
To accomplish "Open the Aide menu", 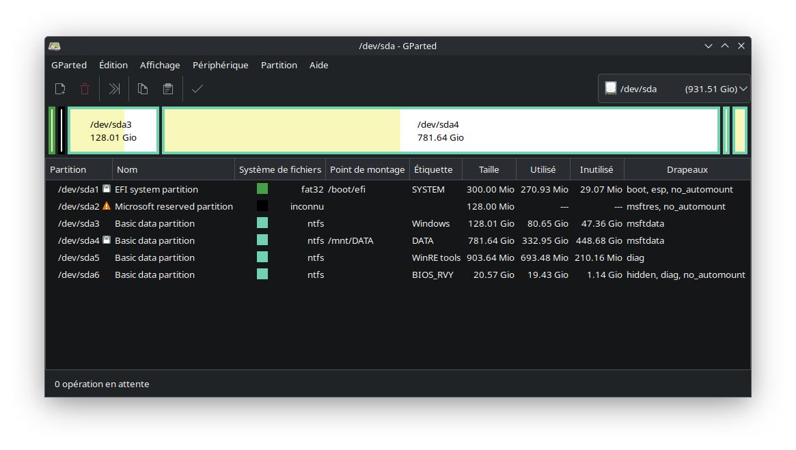I will pyautogui.click(x=318, y=65).
